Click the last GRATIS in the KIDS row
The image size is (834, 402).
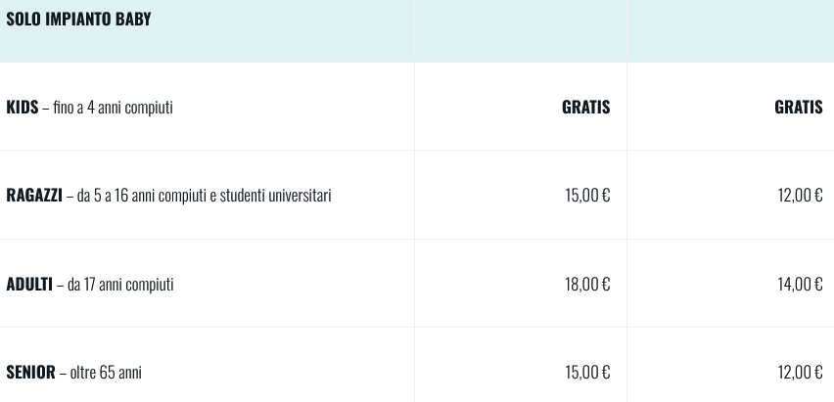pyautogui.click(x=798, y=108)
